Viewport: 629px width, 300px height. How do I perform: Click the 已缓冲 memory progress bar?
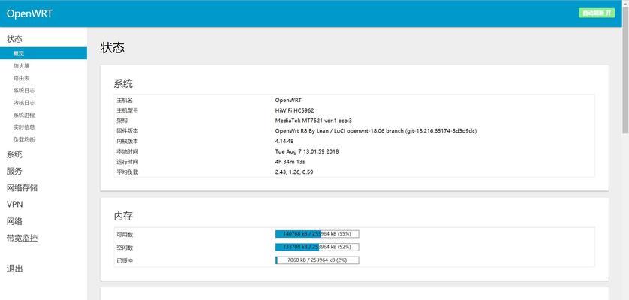[317, 260]
